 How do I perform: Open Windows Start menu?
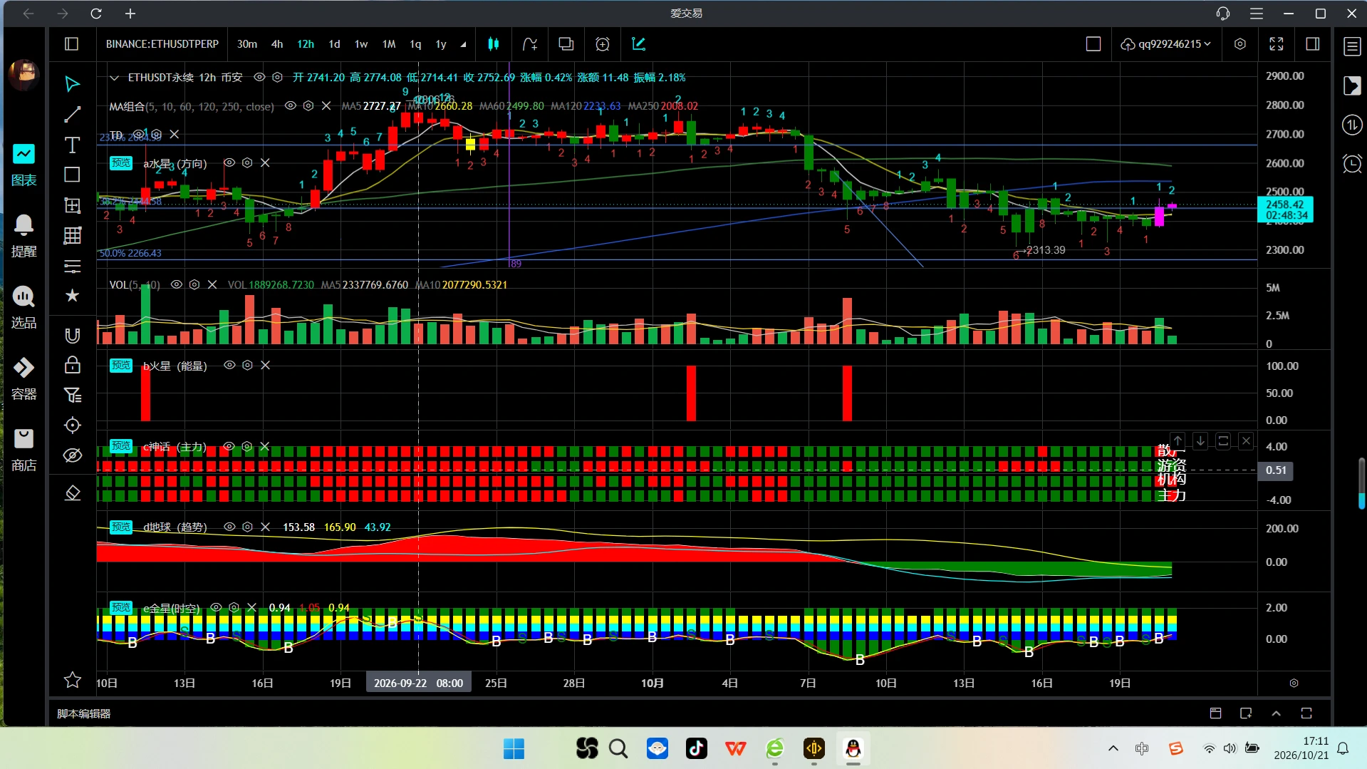coord(514,748)
